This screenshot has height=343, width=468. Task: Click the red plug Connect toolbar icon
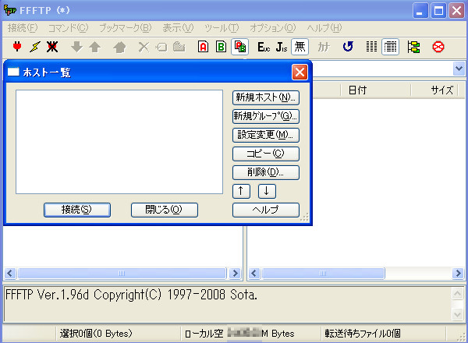tap(17, 47)
